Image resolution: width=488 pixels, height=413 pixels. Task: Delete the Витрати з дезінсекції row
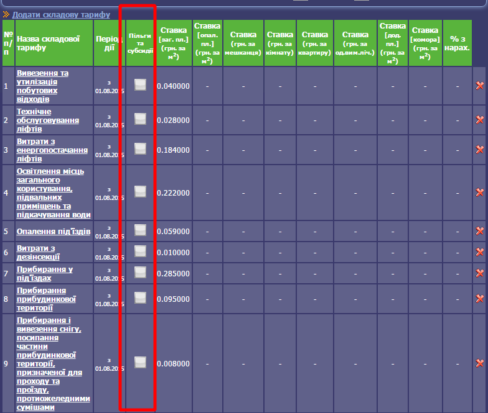(479, 252)
